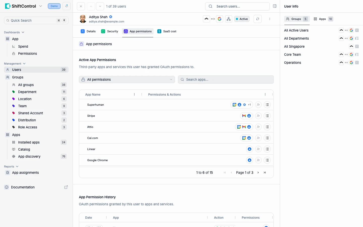Viewport: 363px width, 227px height.
Task: Click the user icon in Linear row
Action: coord(258,149)
